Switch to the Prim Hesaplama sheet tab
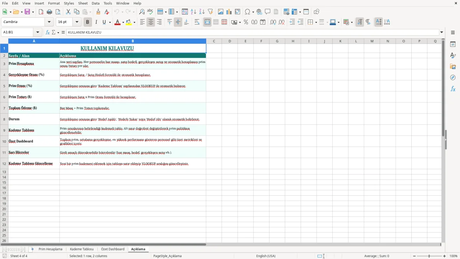 point(50,249)
